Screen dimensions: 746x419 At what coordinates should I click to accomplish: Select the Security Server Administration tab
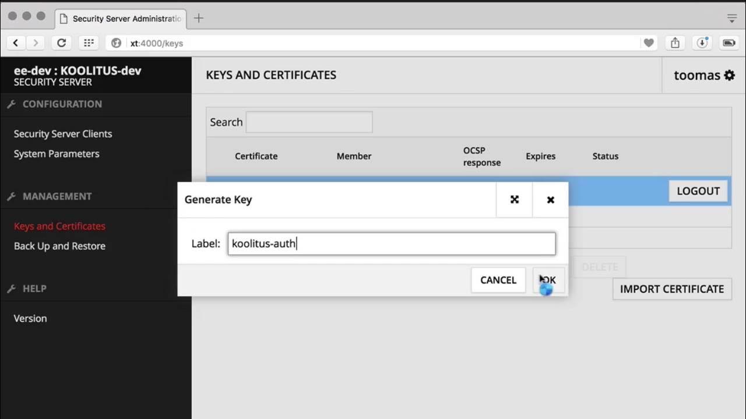(x=122, y=19)
